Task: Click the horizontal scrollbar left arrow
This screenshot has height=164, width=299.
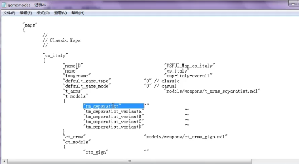Action: pyautogui.click(x=4, y=162)
